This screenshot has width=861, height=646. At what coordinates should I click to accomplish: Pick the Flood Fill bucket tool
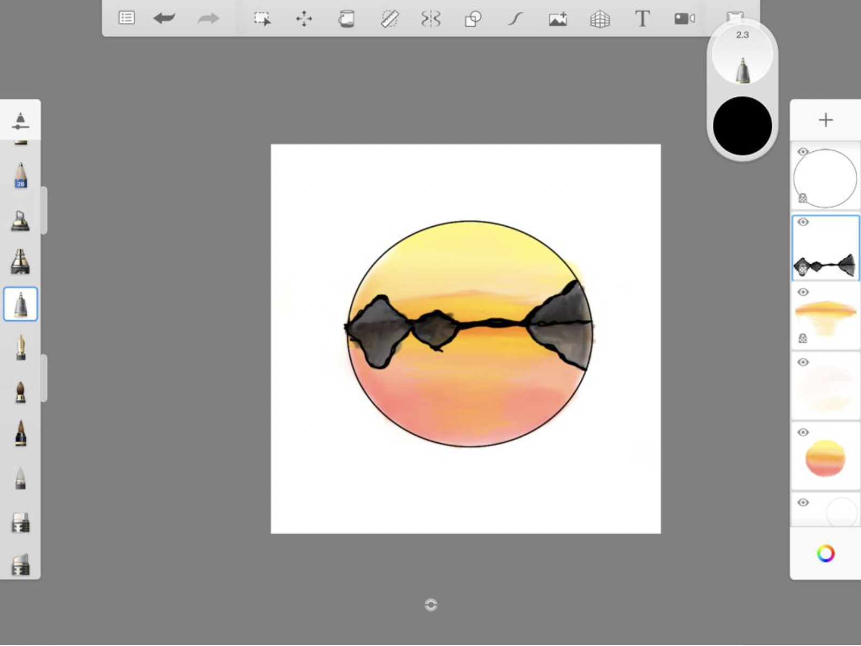tap(347, 19)
